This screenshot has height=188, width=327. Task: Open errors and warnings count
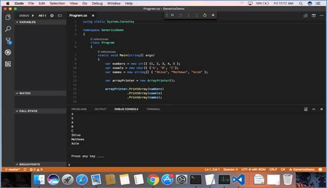coord(36,169)
